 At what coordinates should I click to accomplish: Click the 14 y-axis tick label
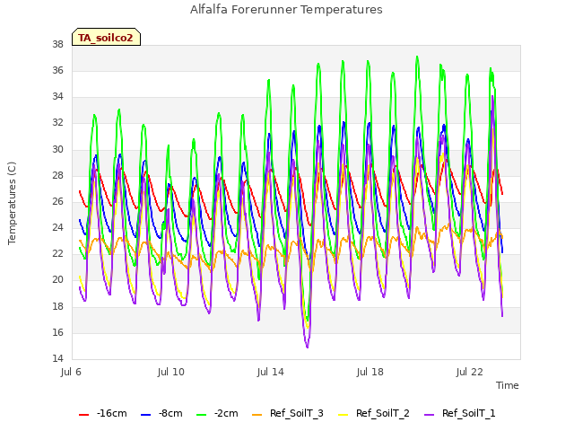click(57, 358)
